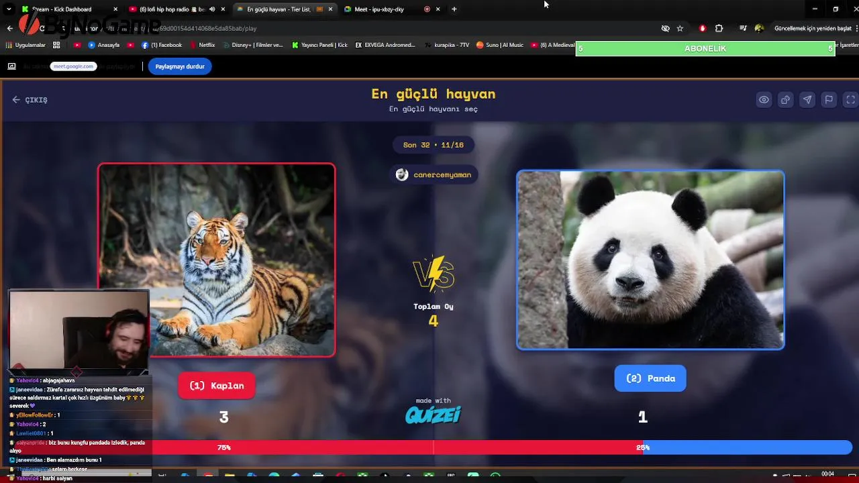Open the YouTube icon bookmark beside Anasayfa

tap(77, 45)
